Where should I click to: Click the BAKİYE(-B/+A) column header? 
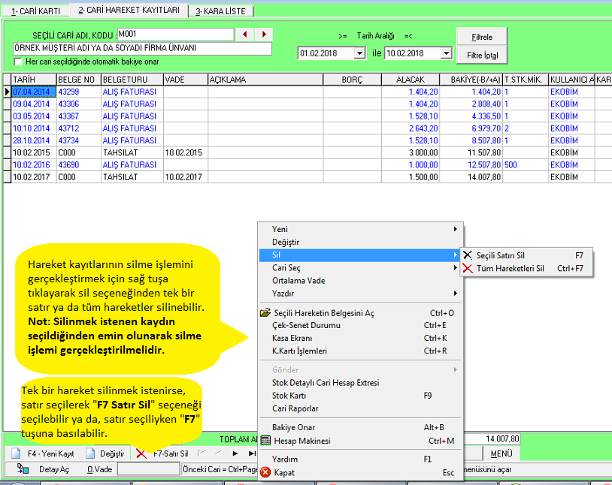click(x=471, y=80)
